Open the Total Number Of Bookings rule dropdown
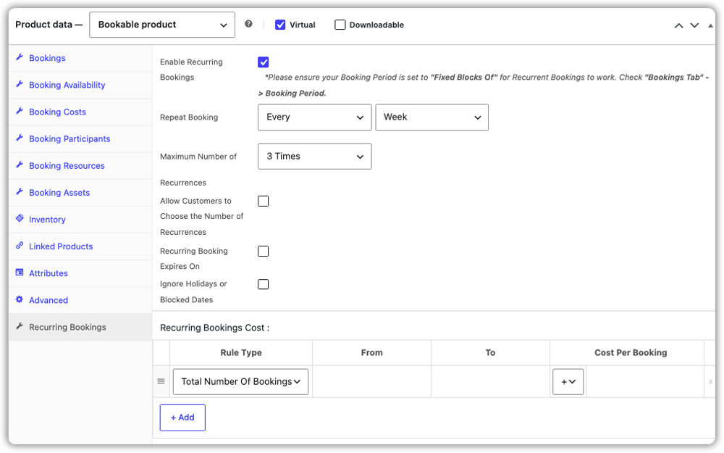 click(x=240, y=382)
